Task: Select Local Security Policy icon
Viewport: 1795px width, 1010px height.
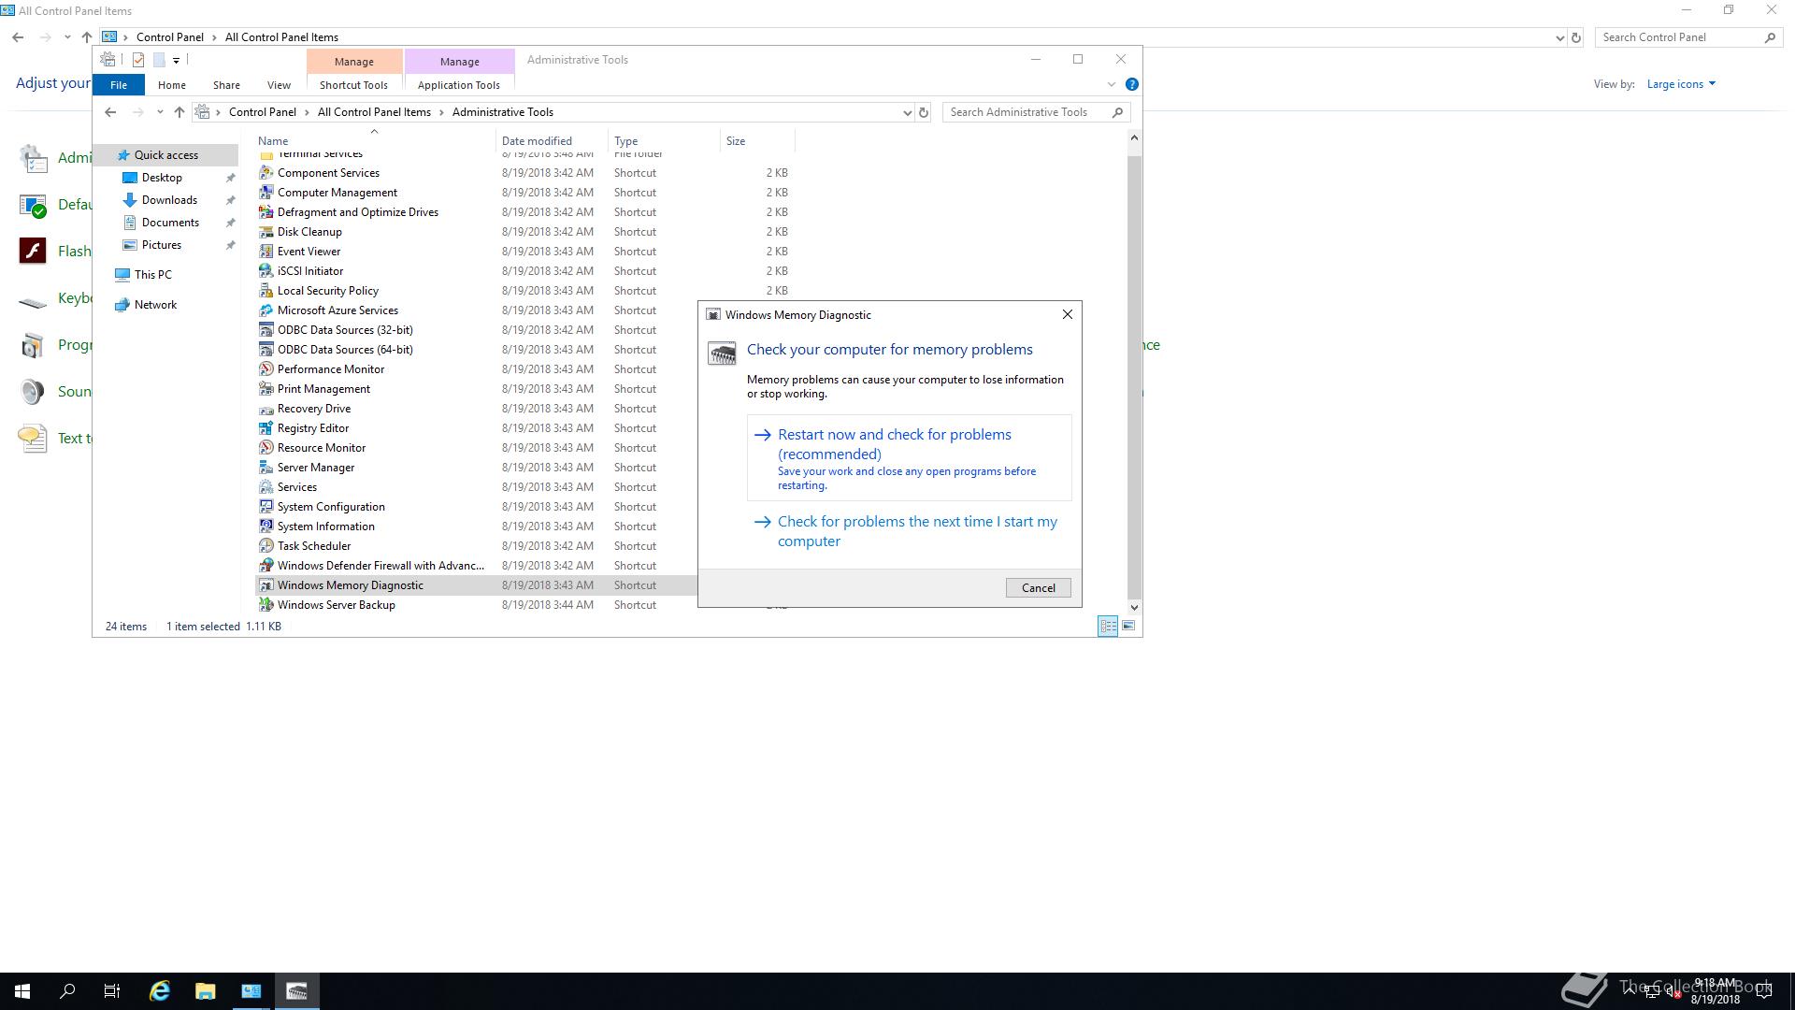Action: coord(266,291)
